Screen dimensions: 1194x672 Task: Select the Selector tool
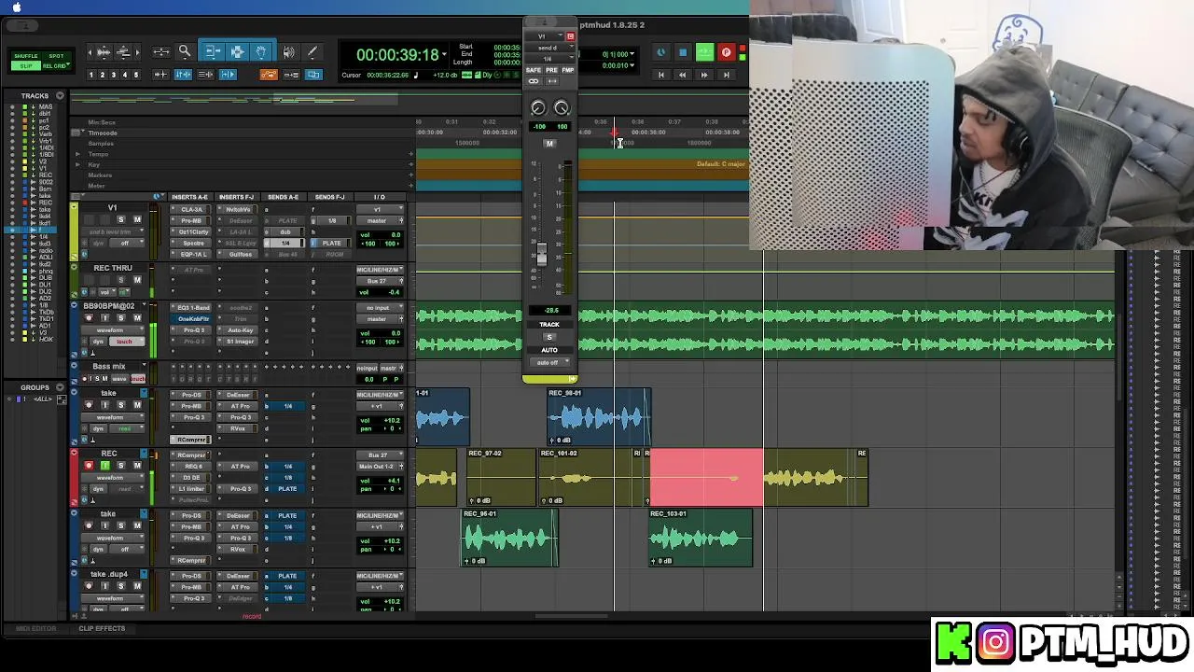(237, 52)
